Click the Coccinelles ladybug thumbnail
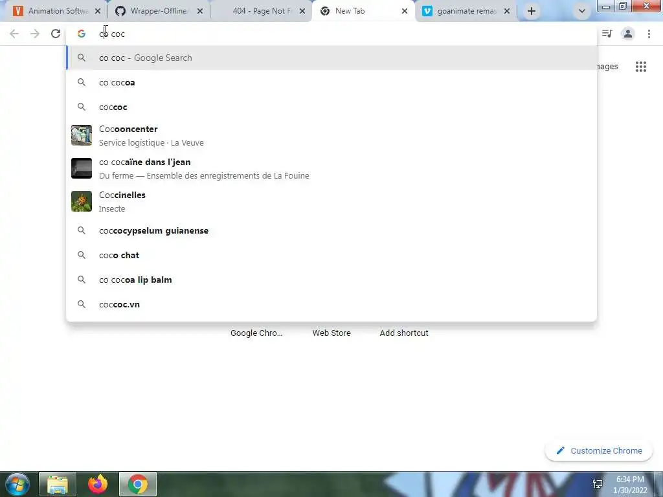Screen dimensions: 663x497 click(x=82, y=201)
